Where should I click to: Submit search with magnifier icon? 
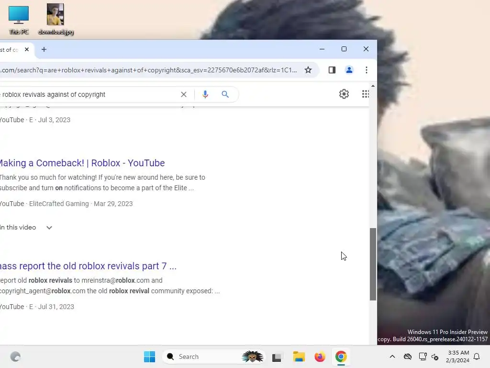(x=225, y=94)
